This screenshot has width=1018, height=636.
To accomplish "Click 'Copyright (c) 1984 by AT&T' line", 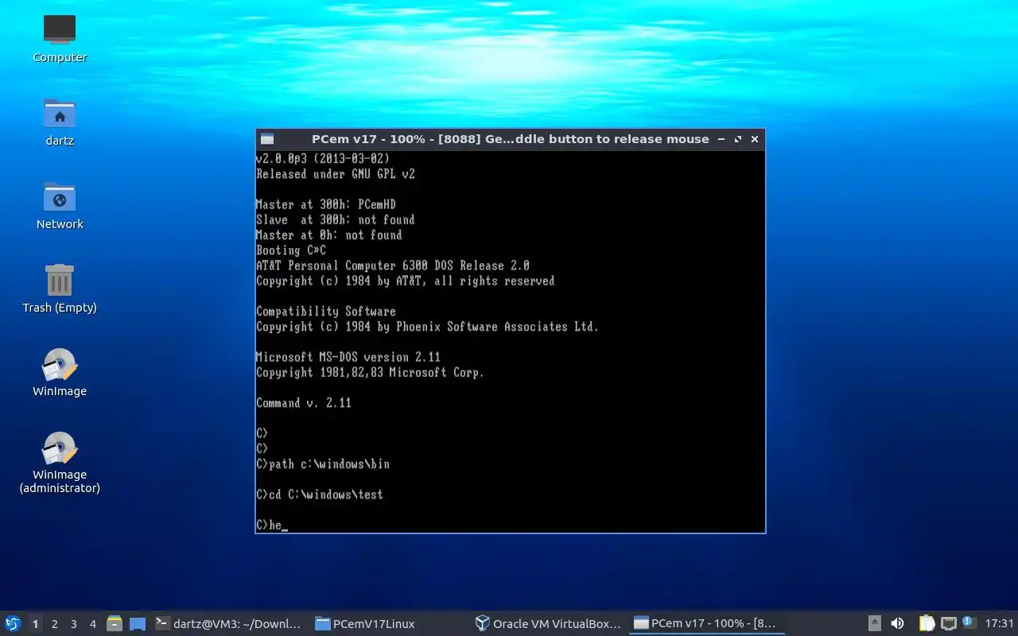I will (406, 281).
